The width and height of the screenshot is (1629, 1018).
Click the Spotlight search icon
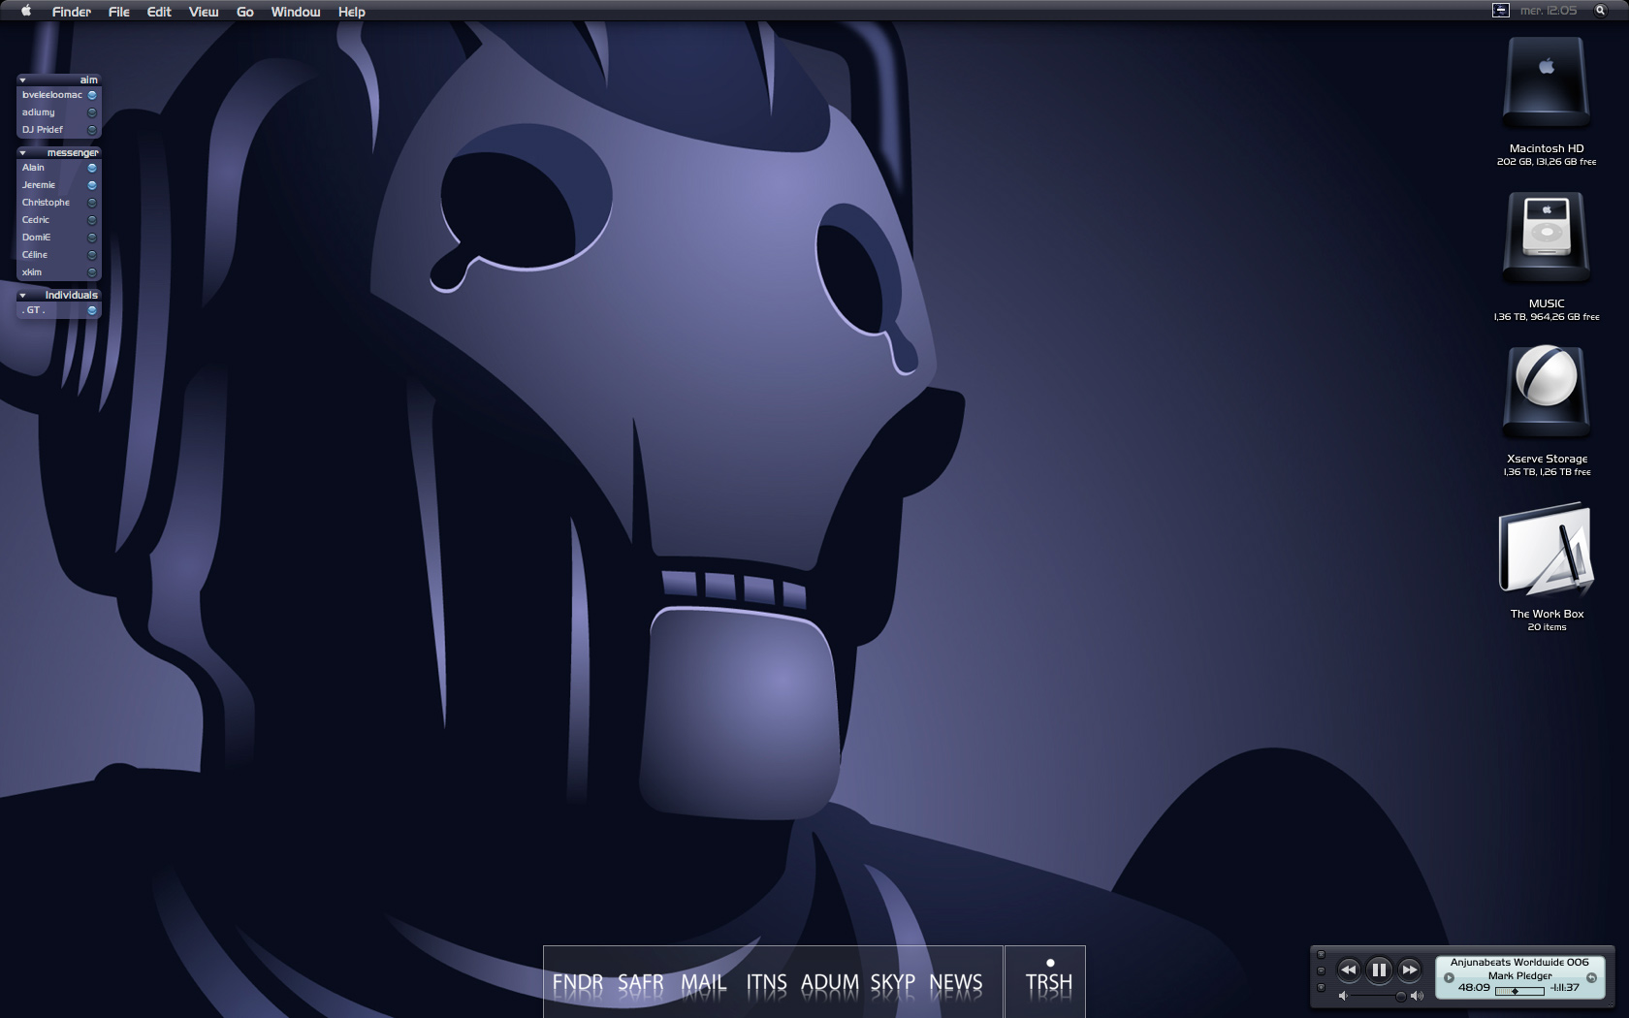[1601, 11]
